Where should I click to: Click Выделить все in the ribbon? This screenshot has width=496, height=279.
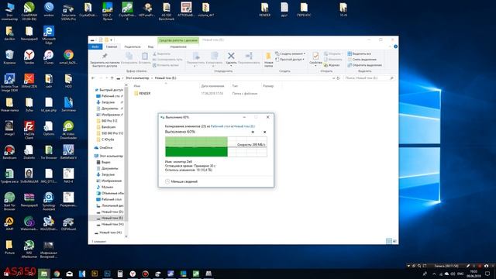[x=360, y=53]
